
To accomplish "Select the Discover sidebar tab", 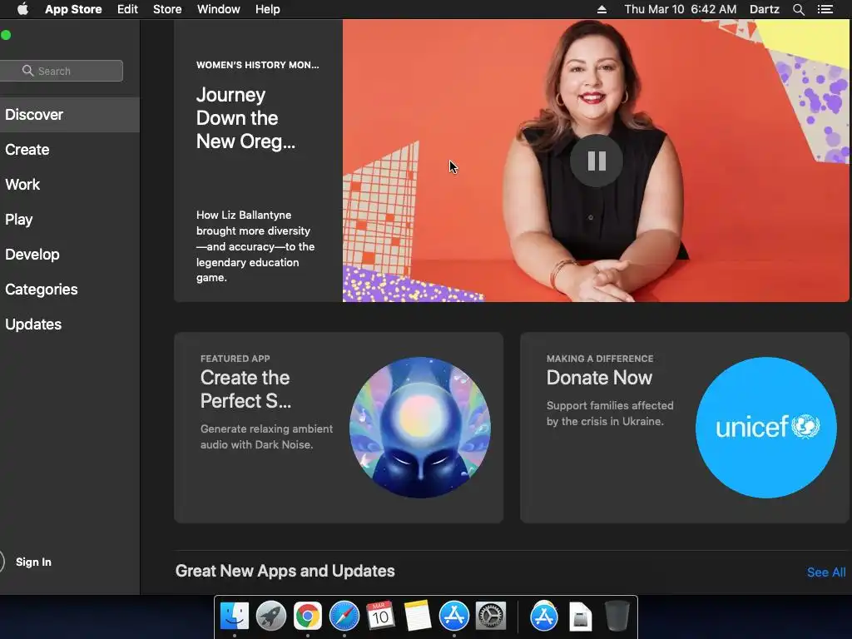I will click(x=70, y=115).
